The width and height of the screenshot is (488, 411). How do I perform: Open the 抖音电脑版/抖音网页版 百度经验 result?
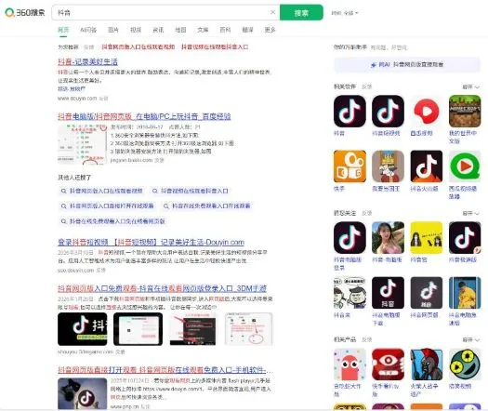coord(144,116)
